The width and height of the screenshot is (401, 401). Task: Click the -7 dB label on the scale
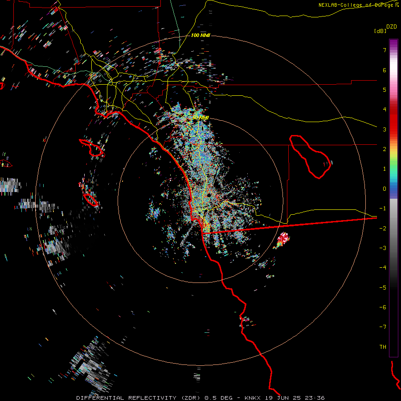[383, 327]
